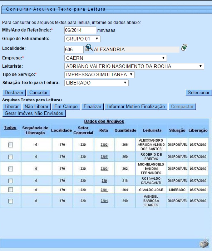Click leiturista WENDEL BARBOSA SOARES cell
This screenshot has width=212, height=251.
point(151,201)
